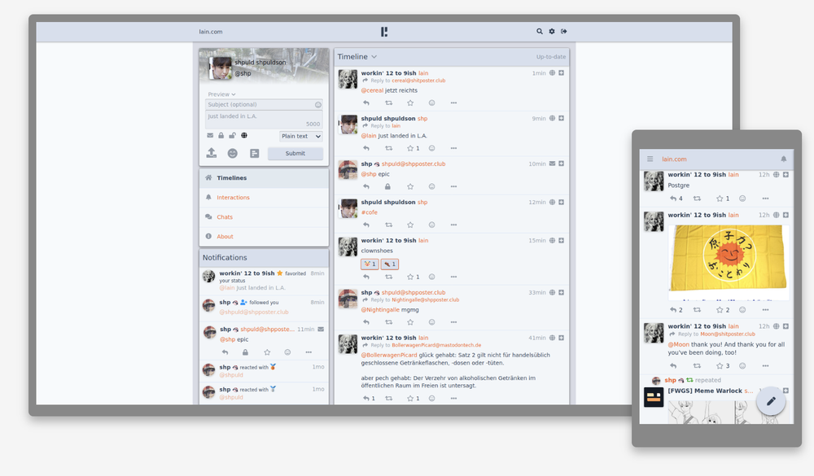Image resolution: width=814 pixels, height=476 pixels.
Task: Open emoji picker beside the upload icon
Action: [233, 153]
